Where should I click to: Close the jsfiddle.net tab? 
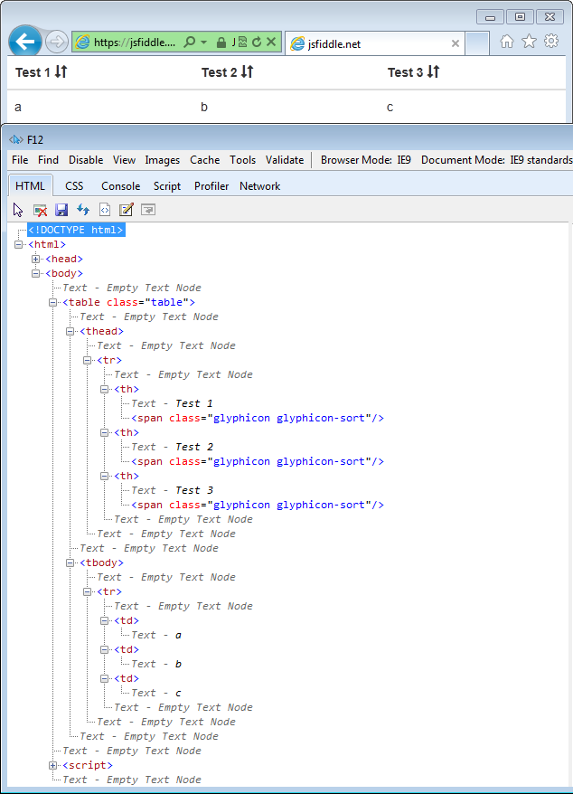pyautogui.click(x=456, y=43)
